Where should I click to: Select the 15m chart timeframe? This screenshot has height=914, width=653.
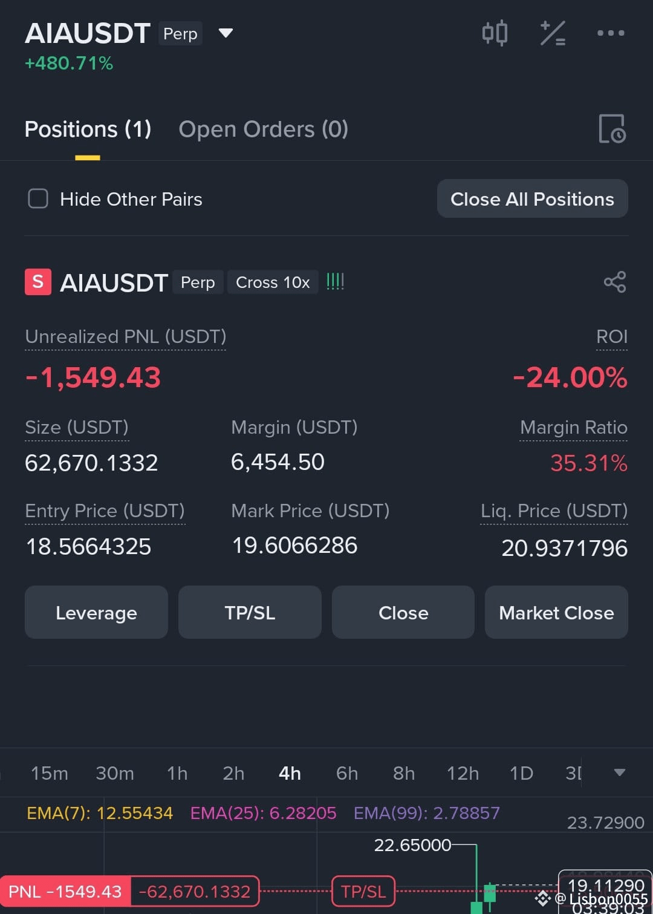pyautogui.click(x=49, y=773)
